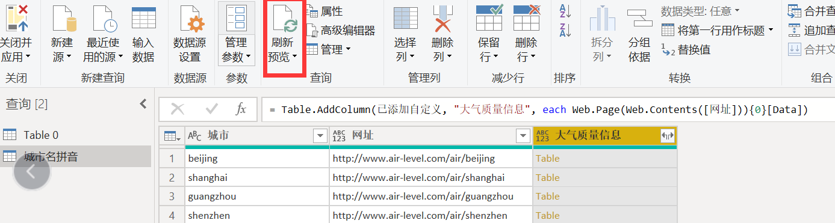The height and width of the screenshot is (223, 835).
Task: Click the shanghai cell
Action: click(x=257, y=177)
